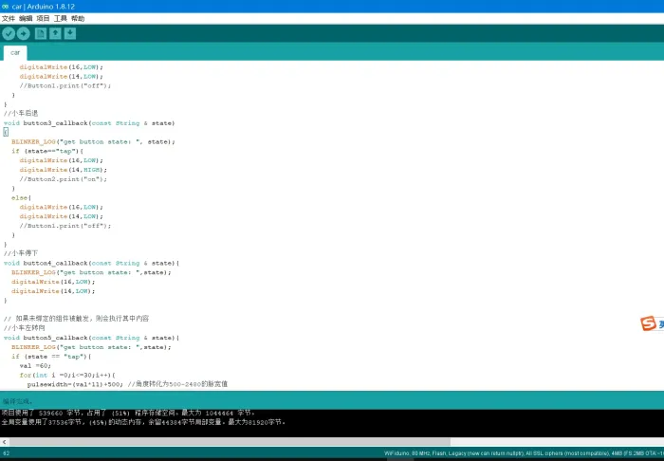
Task: Click the Upload arrow toolbar icon
Action: click(x=24, y=33)
